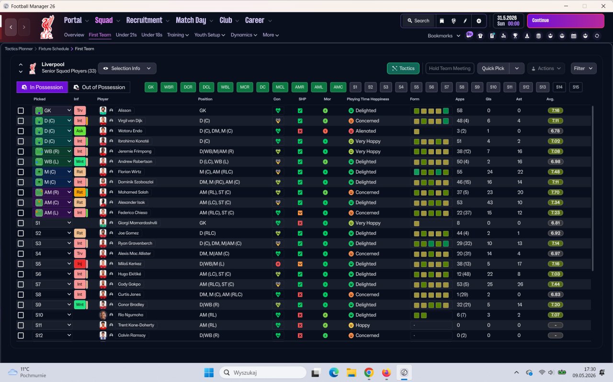613x382 pixels.
Task: Open the Windows Start menu
Action: (x=209, y=372)
